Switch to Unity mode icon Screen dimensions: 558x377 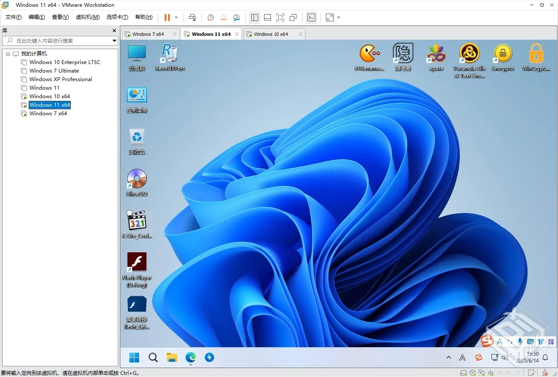click(x=293, y=18)
